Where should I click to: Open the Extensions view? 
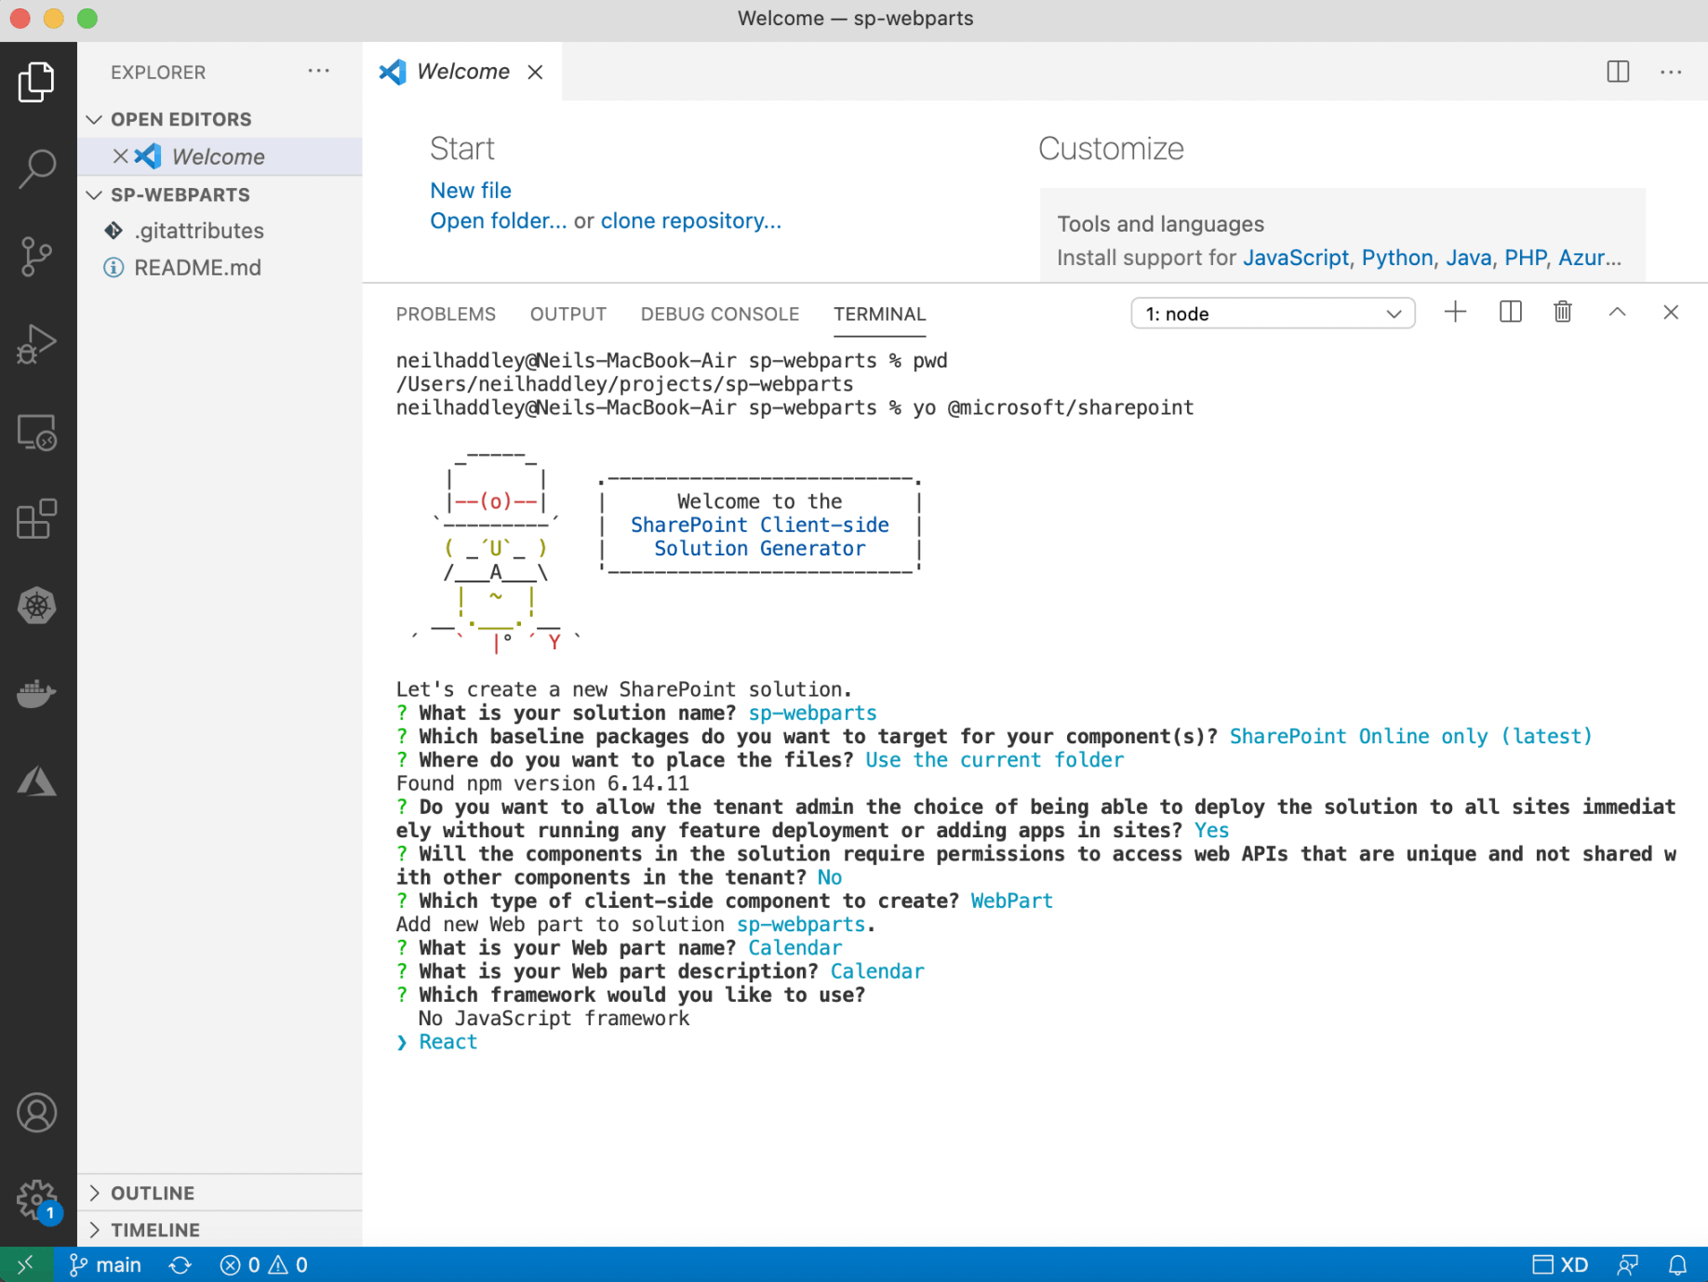(x=37, y=519)
